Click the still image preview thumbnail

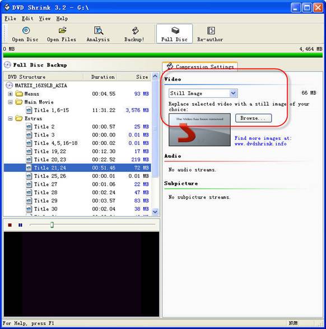199,130
